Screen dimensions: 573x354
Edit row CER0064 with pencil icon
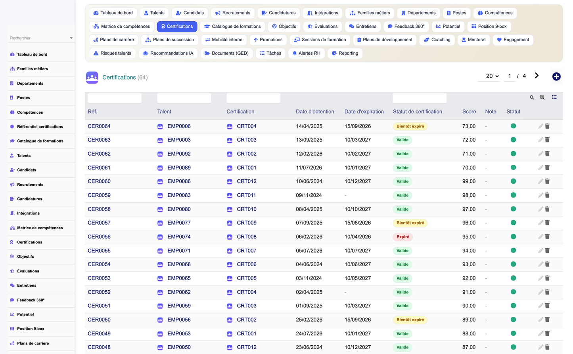point(540,126)
